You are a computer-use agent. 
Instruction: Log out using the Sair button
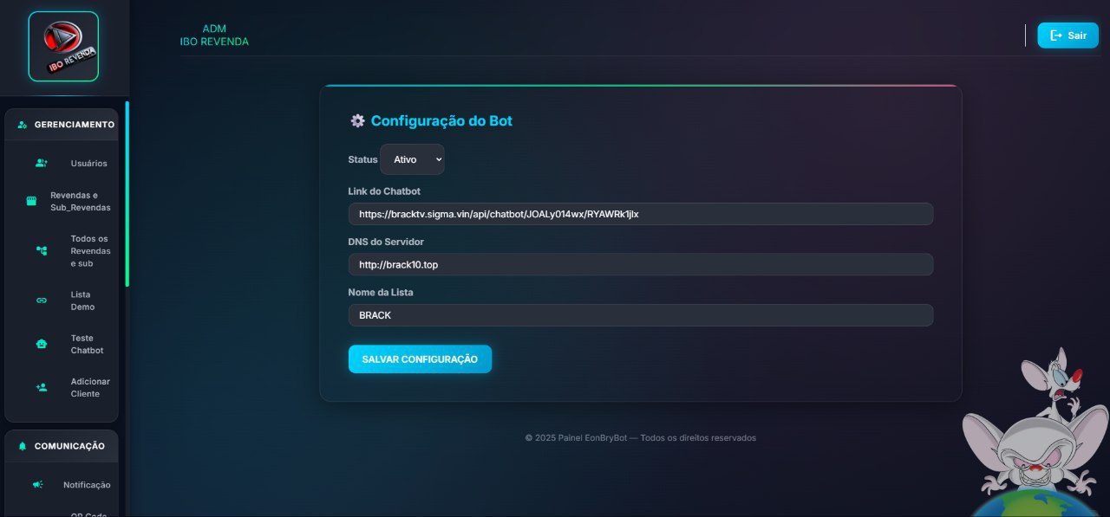tap(1068, 36)
